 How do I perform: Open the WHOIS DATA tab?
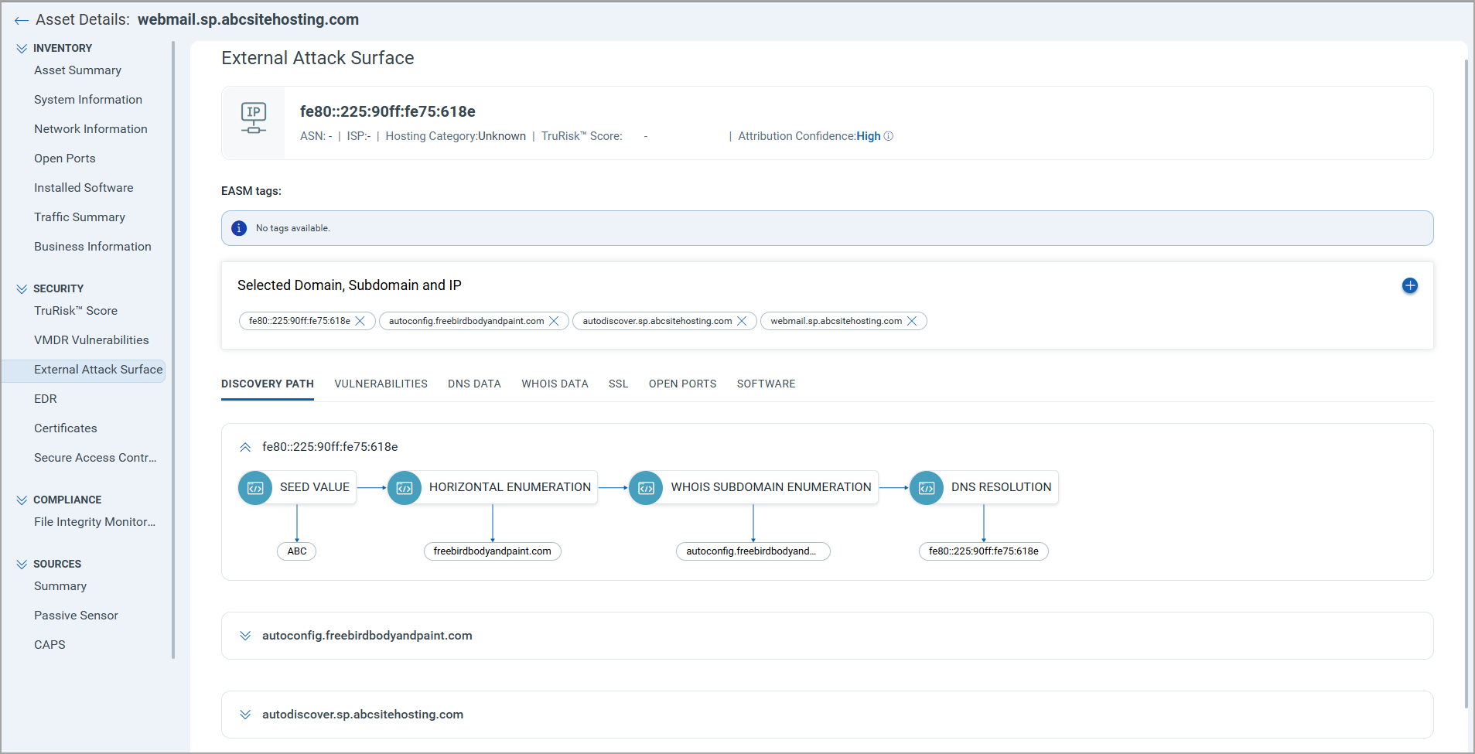coord(555,384)
